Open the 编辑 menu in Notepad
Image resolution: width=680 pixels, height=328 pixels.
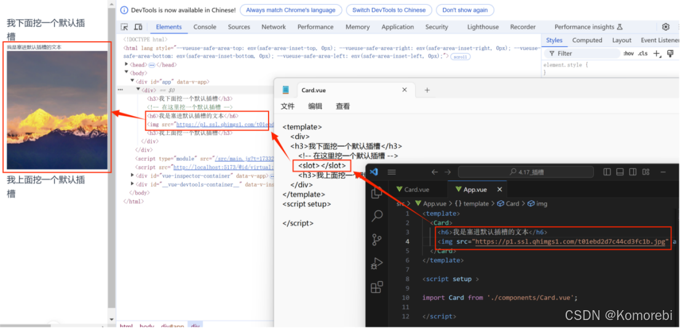coord(315,107)
